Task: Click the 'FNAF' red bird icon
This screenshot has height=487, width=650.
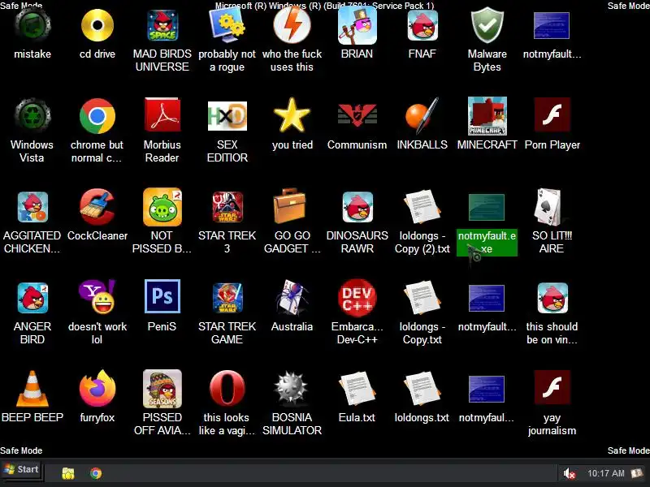Action: coord(422,25)
